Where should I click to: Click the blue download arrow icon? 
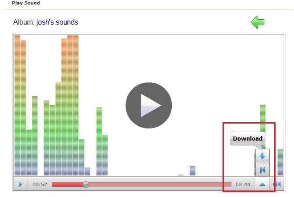(x=262, y=156)
